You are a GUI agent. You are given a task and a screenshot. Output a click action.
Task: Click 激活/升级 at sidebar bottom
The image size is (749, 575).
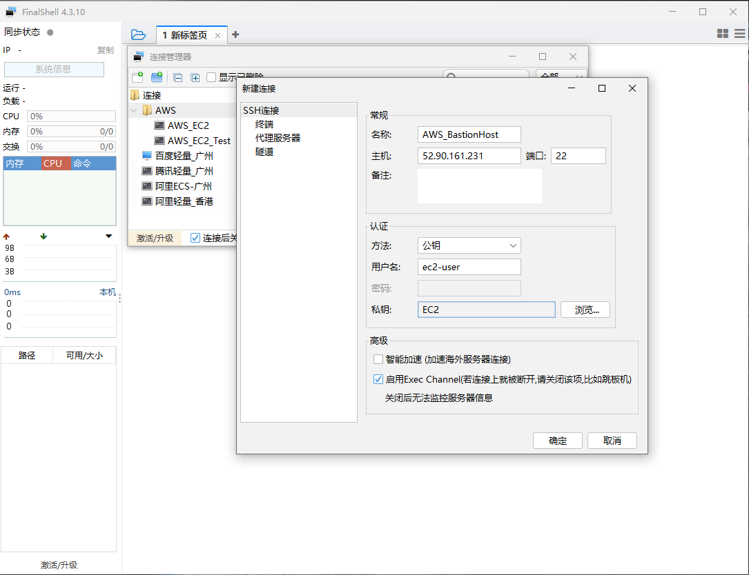tap(59, 565)
